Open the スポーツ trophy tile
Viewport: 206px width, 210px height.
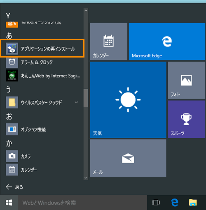tap(186, 119)
